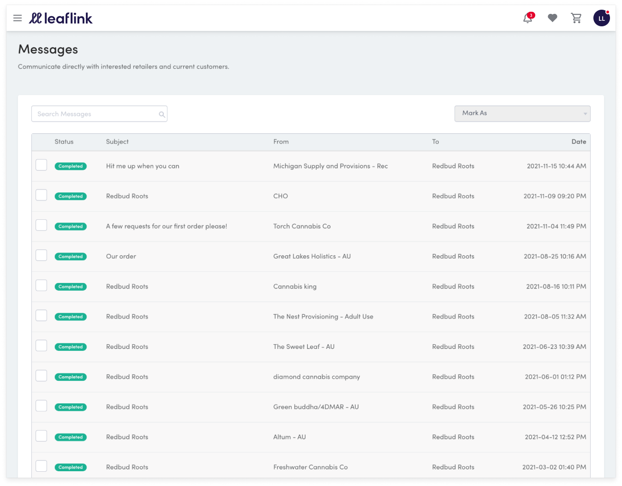Click Completed badge on CHO row
622x486 pixels.
(x=71, y=196)
